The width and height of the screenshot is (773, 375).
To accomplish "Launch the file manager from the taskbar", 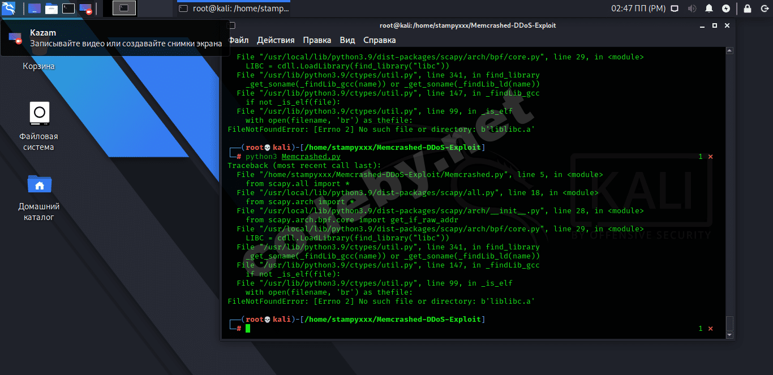I will (x=51, y=8).
